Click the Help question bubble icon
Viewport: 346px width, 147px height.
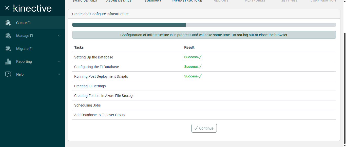(x=8, y=74)
